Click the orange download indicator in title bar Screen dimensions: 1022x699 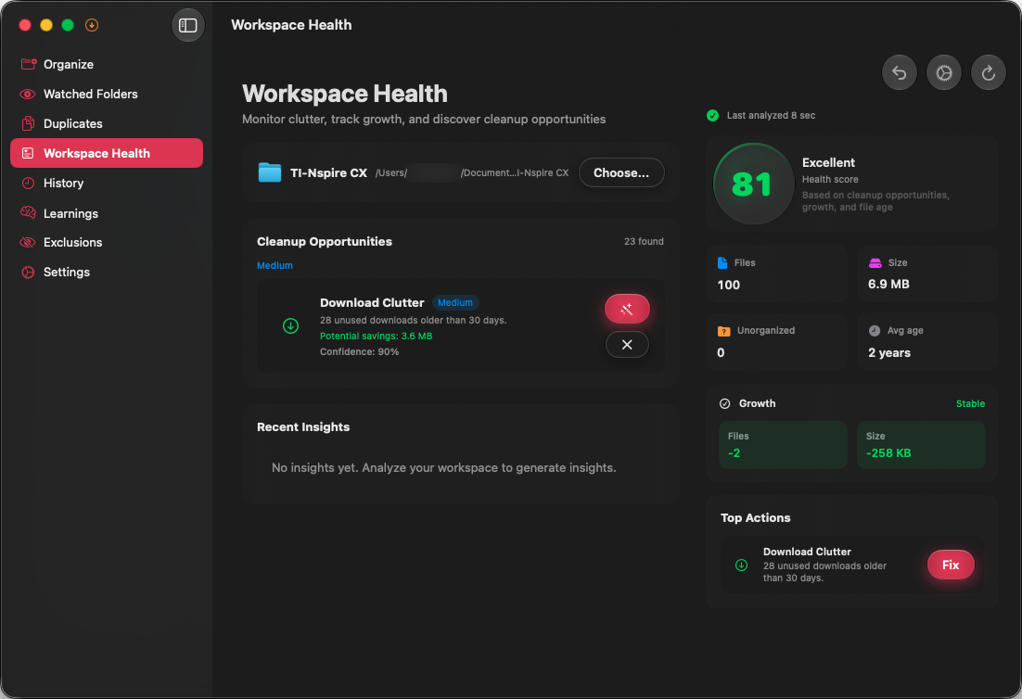(x=92, y=25)
